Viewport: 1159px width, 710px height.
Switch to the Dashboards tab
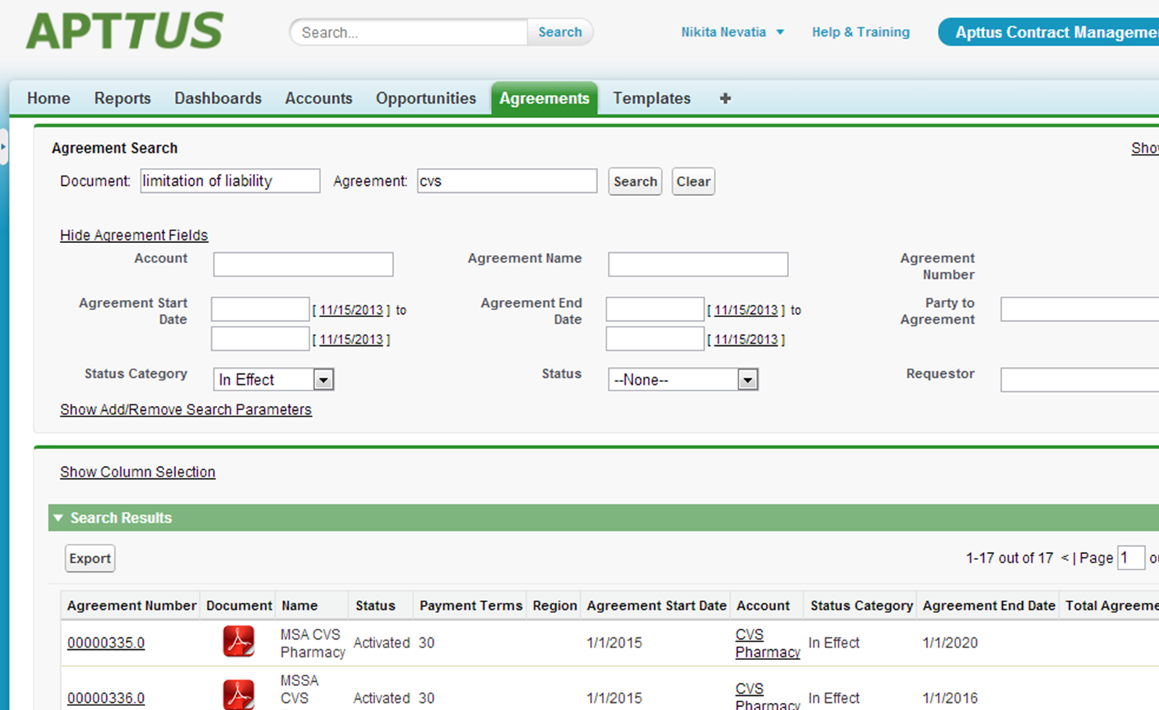218,98
